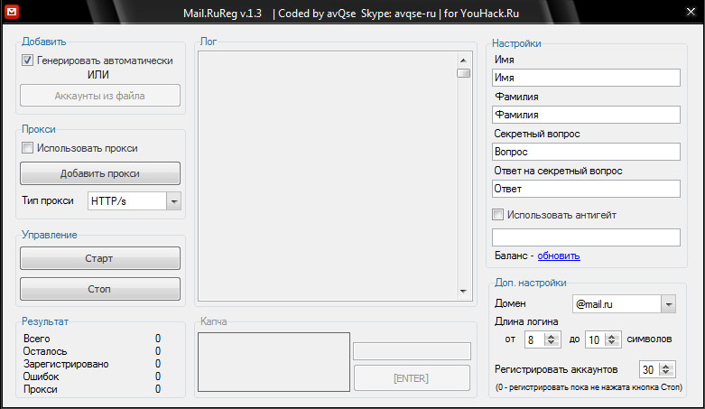Click the Стоп button
Screen dimensions: 705x409
100,289
